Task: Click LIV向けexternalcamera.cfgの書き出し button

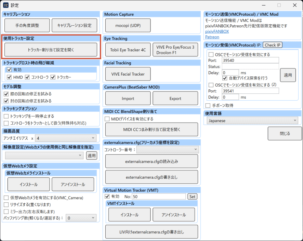Action: (152, 232)
